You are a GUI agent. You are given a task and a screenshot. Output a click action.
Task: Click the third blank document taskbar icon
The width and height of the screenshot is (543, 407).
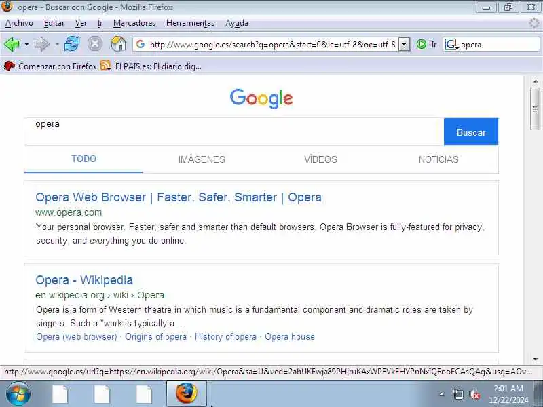click(144, 394)
